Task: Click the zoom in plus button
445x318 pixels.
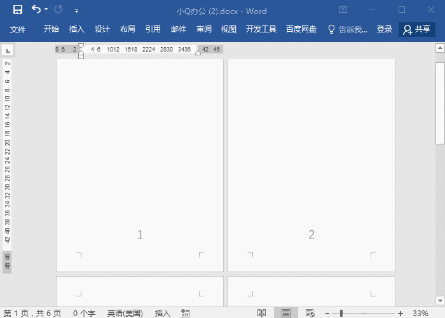Action: click(400, 314)
